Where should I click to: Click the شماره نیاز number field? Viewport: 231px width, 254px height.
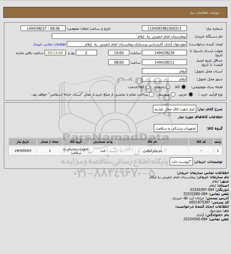[x=164, y=28]
